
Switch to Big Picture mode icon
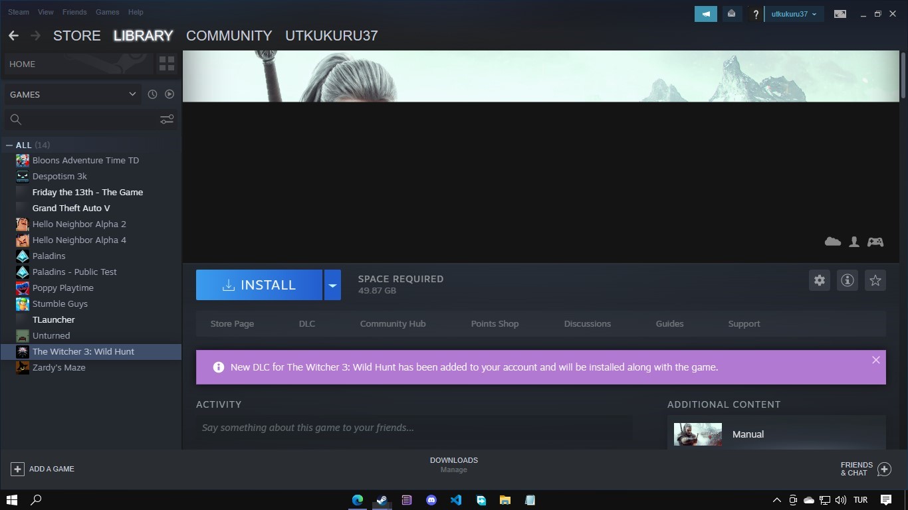[x=840, y=14]
